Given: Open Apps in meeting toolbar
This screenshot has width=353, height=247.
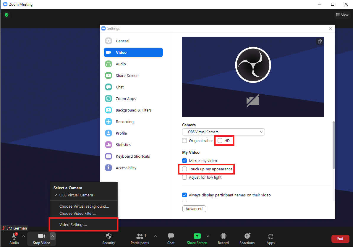Looking at the screenshot, I should [x=271, y=239].
